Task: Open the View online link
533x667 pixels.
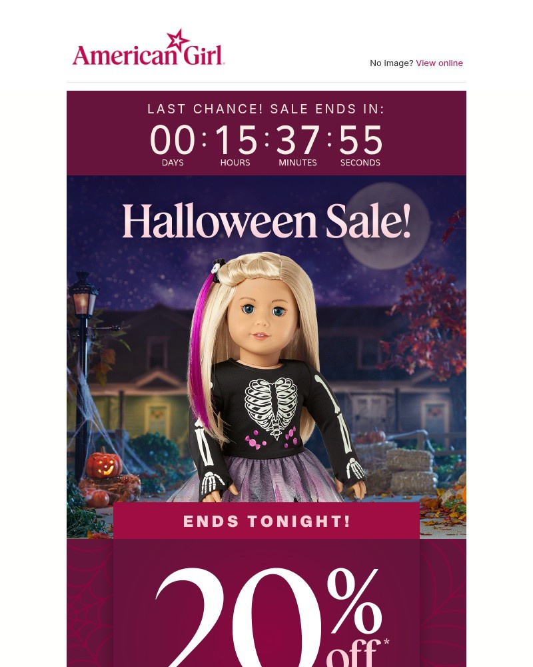Action: [x=439, y=63]
